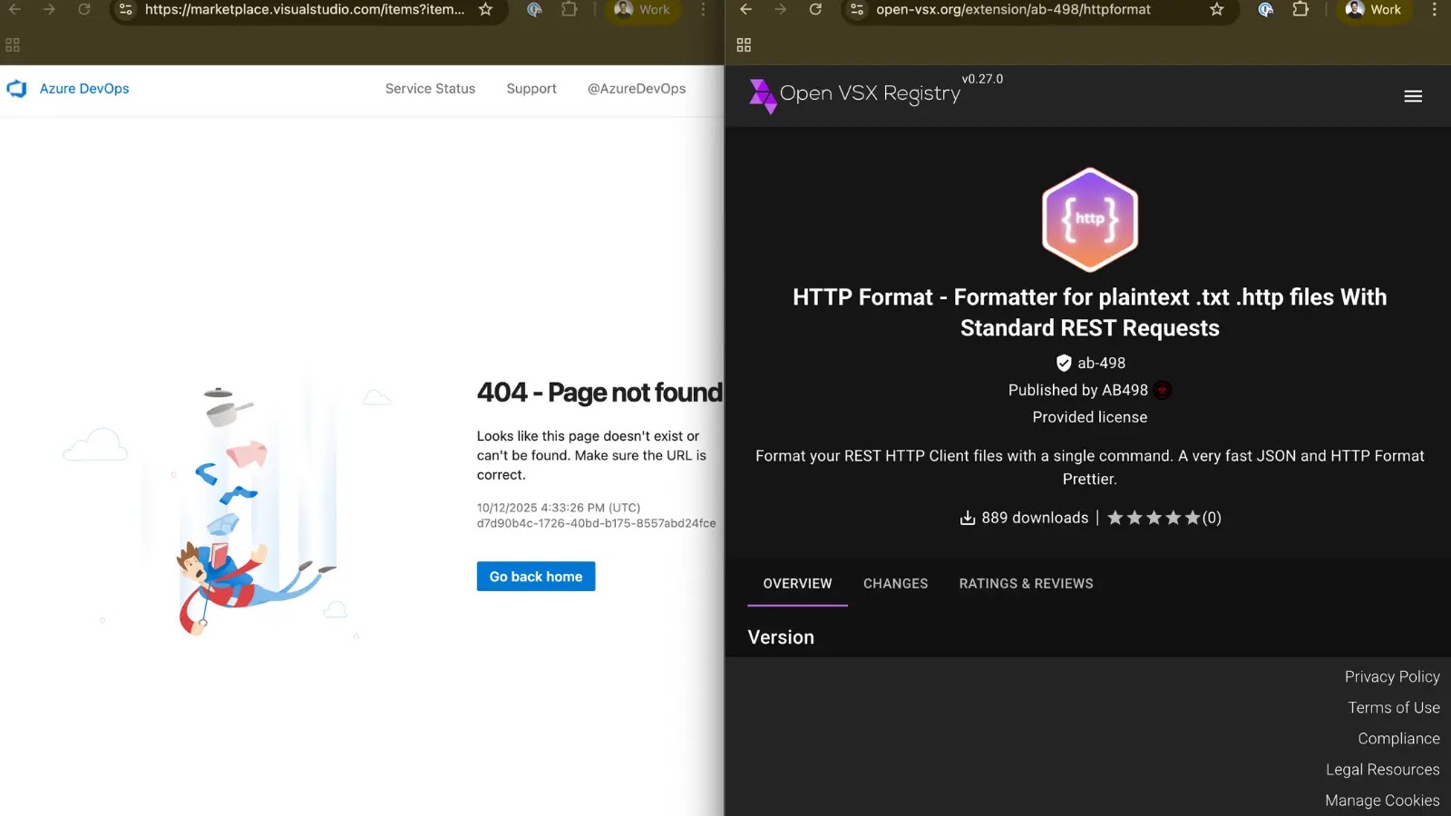Click the Go back home button

click(535, 576)
